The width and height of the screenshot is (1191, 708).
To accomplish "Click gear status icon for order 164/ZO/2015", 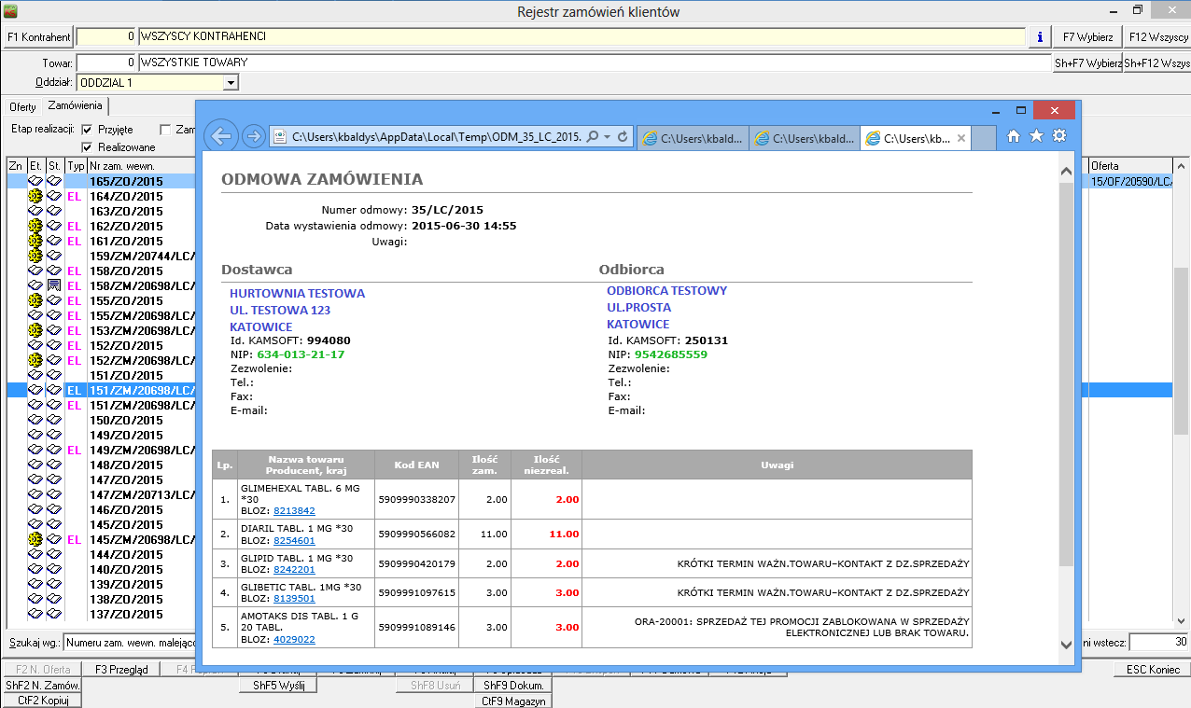I will coord(35,197).
